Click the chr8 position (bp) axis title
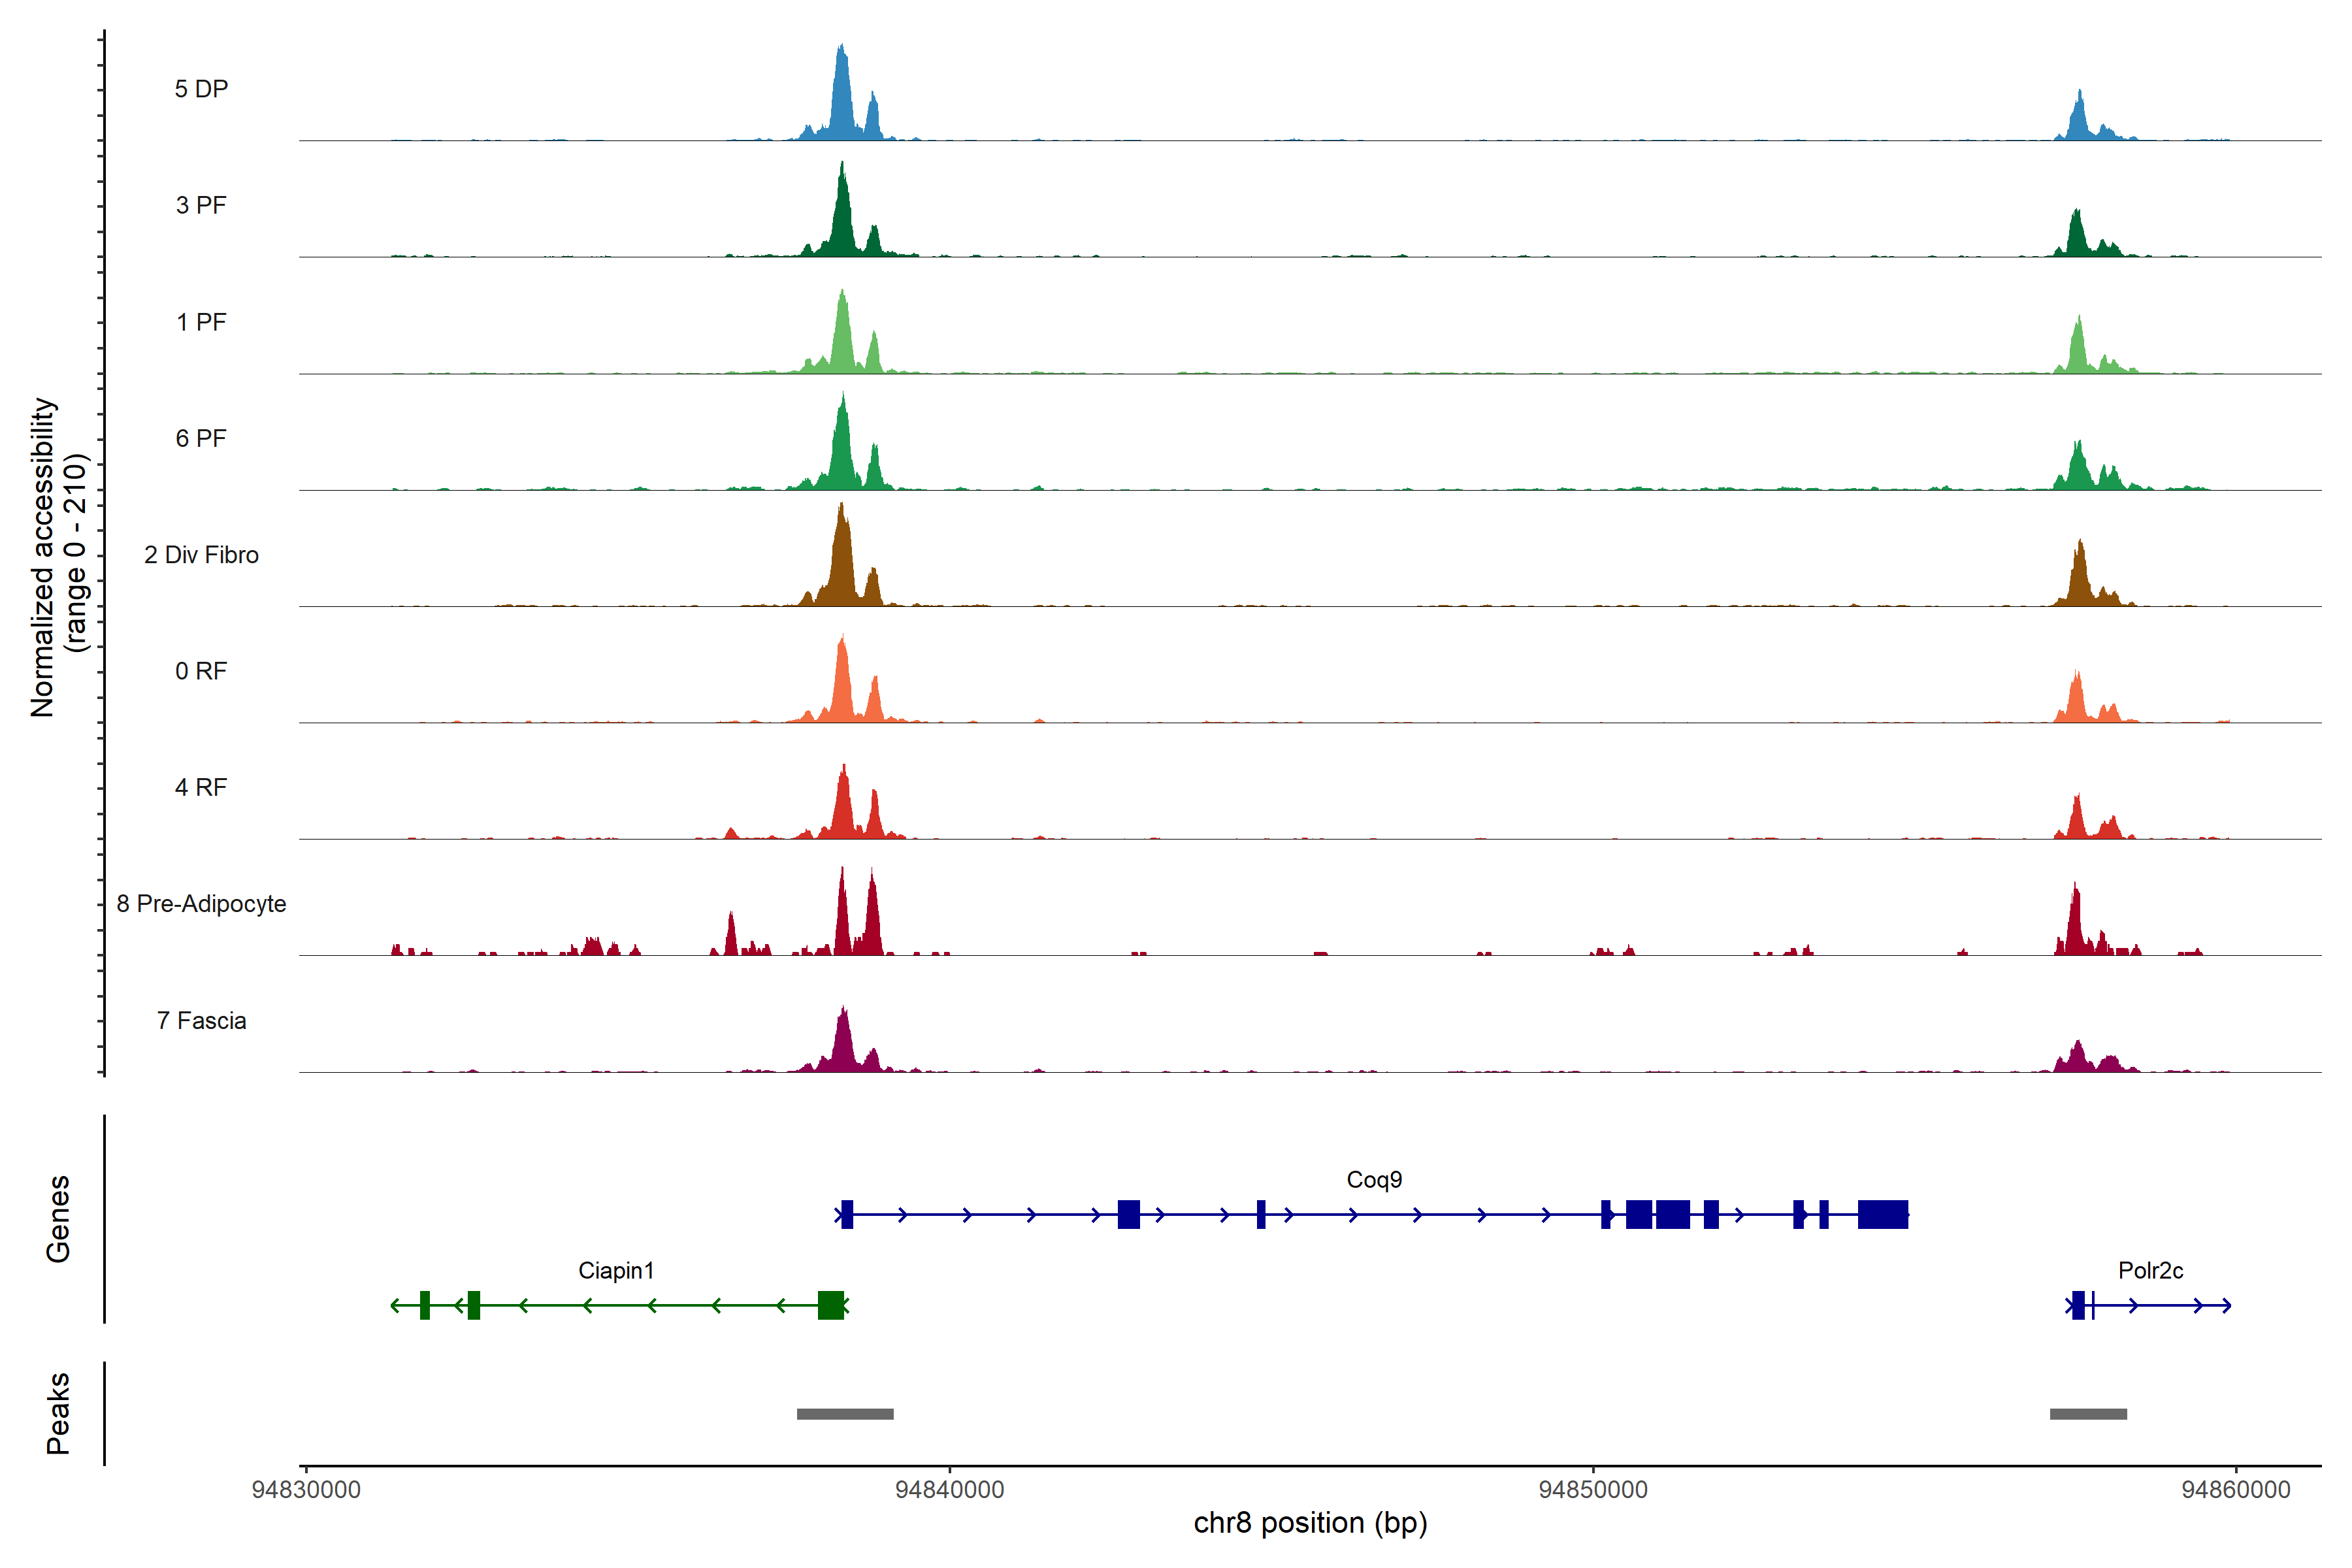Image resolution: width=2352 pixels, height=1568 pixels. click(x=1310, y=1524)
